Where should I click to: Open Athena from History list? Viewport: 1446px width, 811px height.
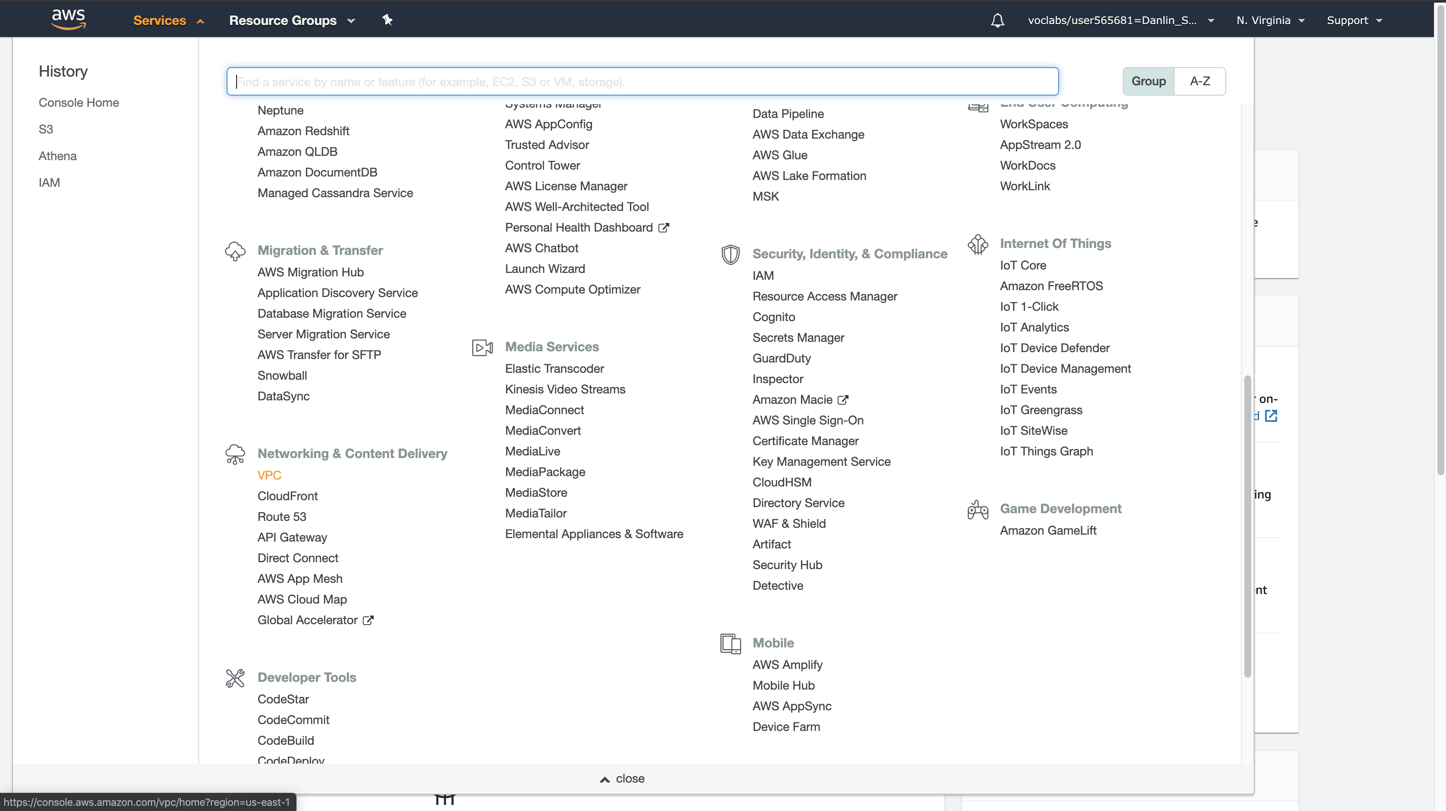pos(57,156)
